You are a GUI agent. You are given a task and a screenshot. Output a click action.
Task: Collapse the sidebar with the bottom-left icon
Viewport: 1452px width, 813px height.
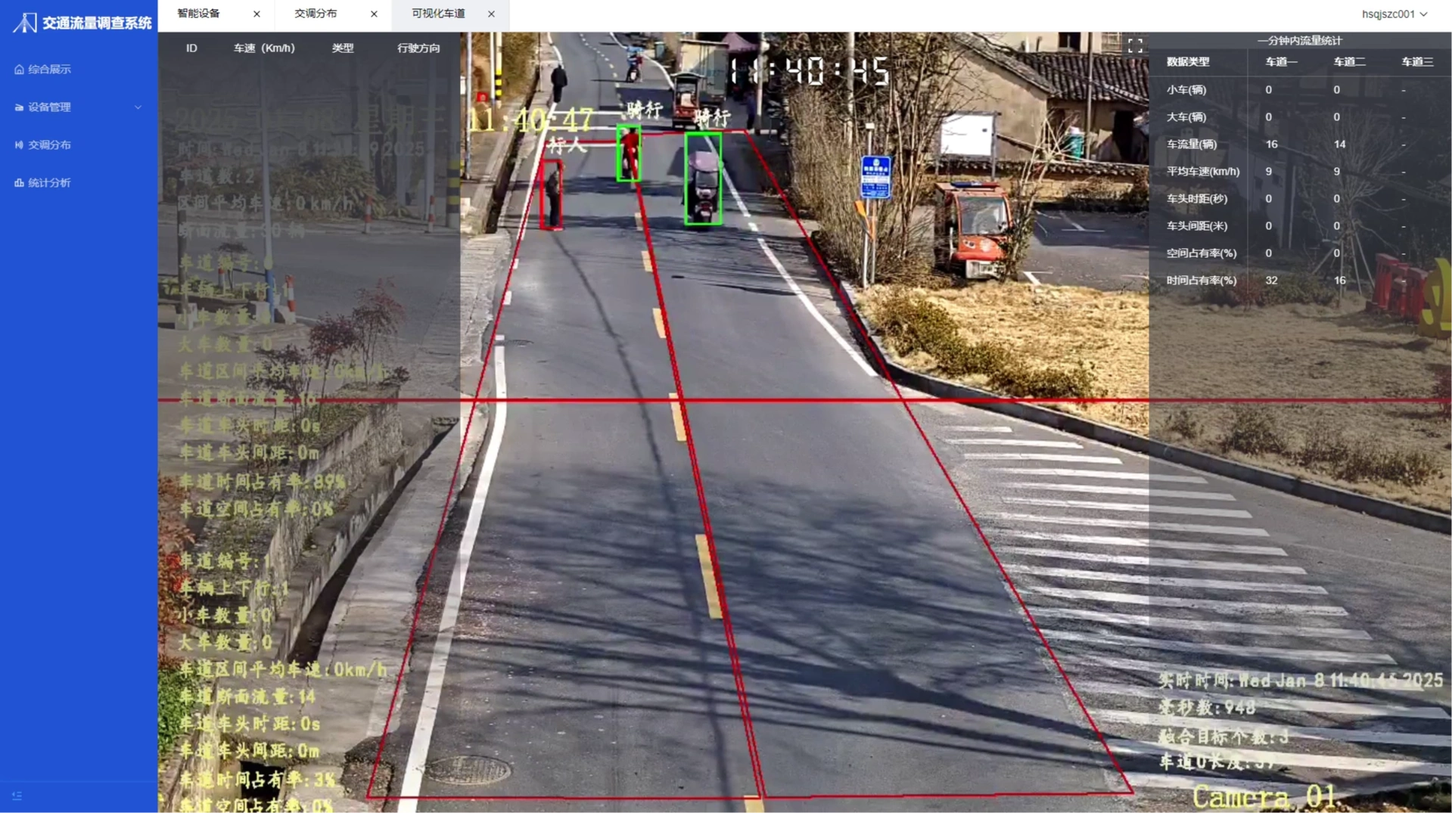click(x=17, y=796)
